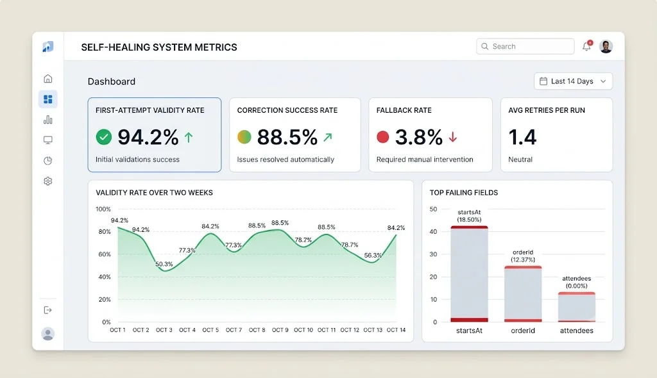Open the profile photo avatar menu
This screenshot has width=657, height=378.
click(606, 47)
